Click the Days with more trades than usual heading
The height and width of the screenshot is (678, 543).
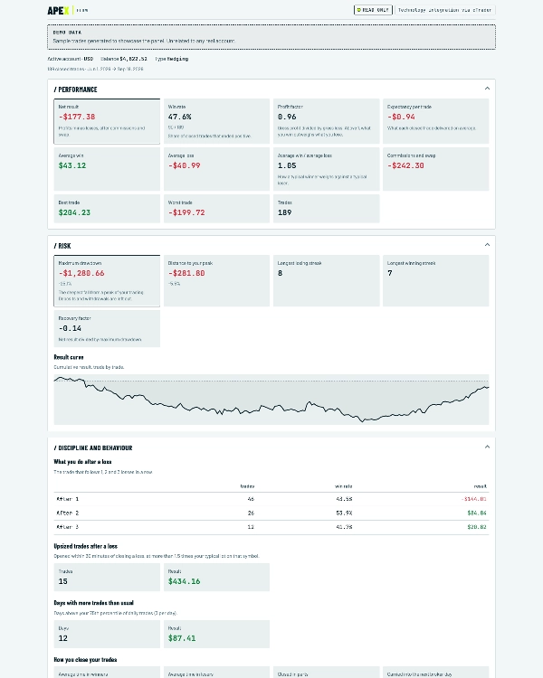(93, 603)
